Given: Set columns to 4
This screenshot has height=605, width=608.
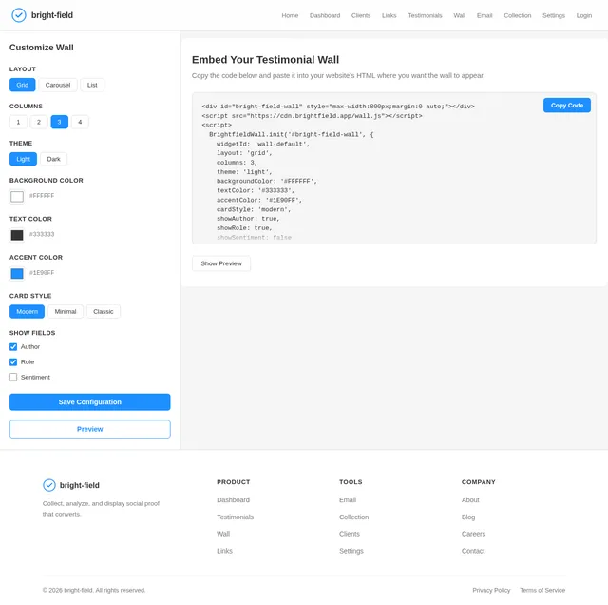Looking at the screenshot, I should (80, 122).
